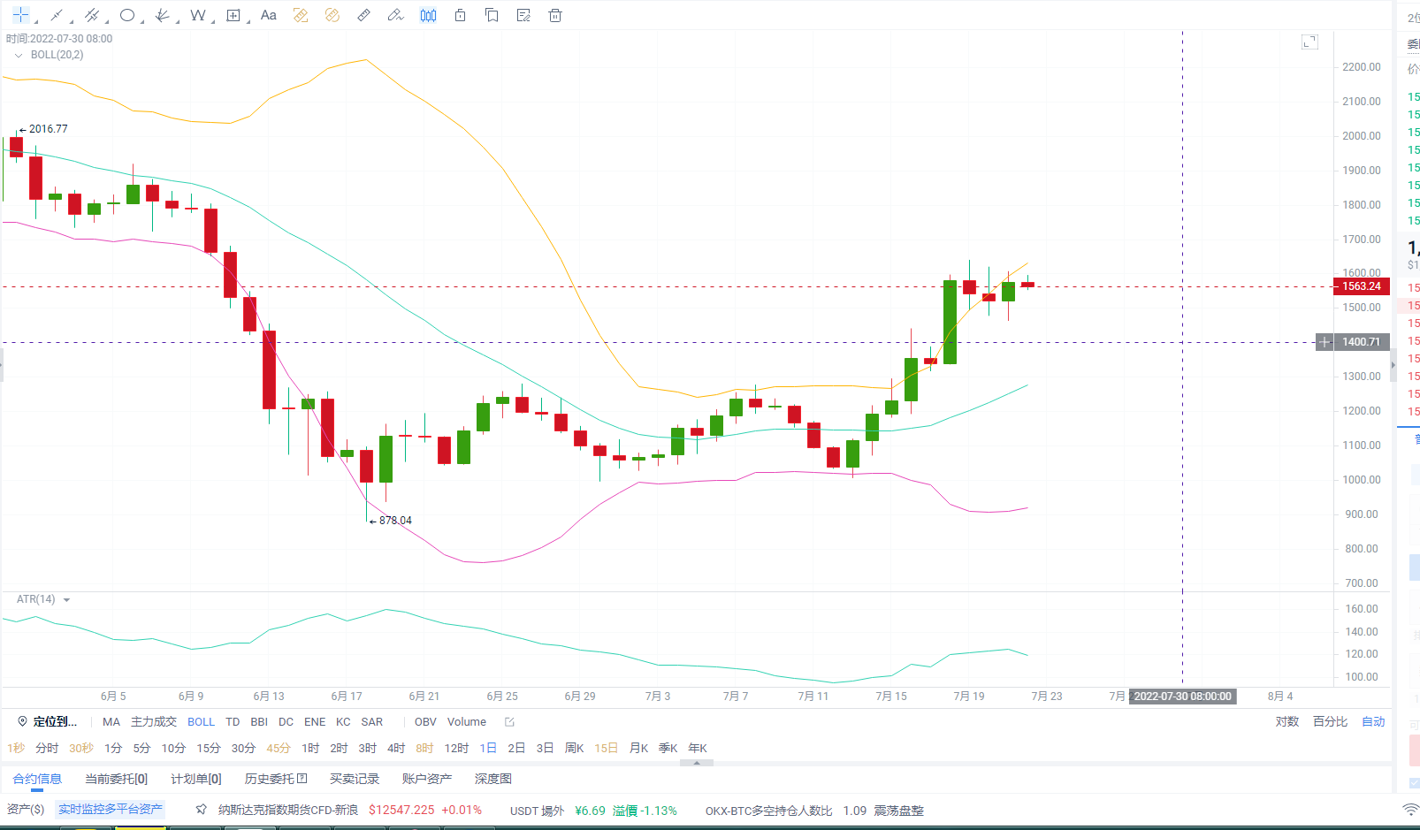Select the crosshair cursor tool

[20, 15]
